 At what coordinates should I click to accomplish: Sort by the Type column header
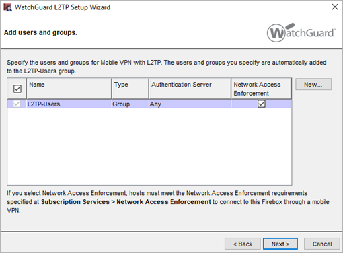pyautogui.click(x=130, y=88)
